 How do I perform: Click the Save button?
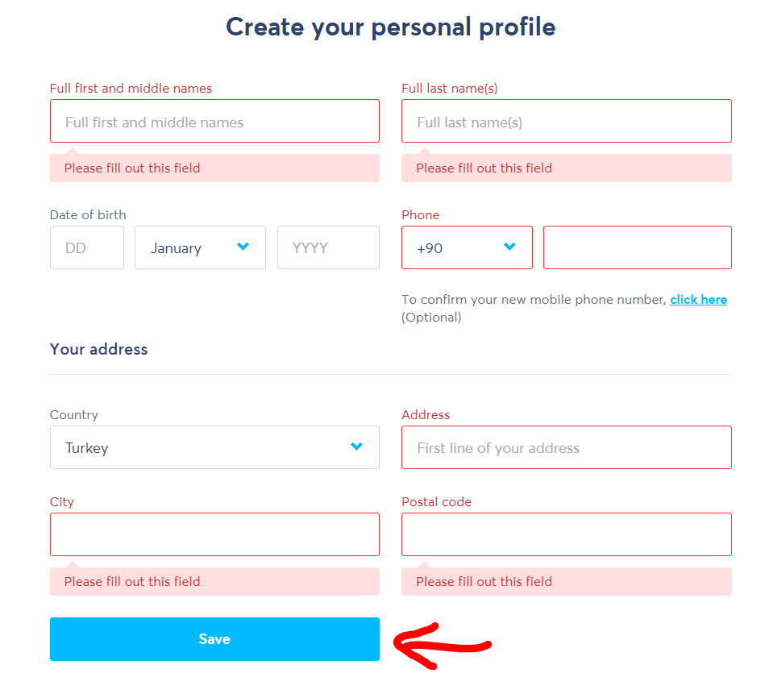pyautogui.click(x=214, y=639)
